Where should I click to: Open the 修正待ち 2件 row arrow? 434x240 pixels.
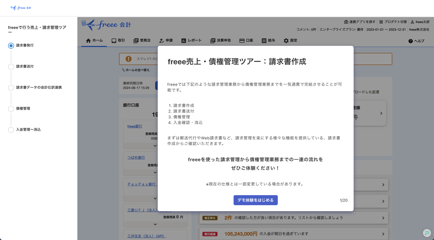383,218
